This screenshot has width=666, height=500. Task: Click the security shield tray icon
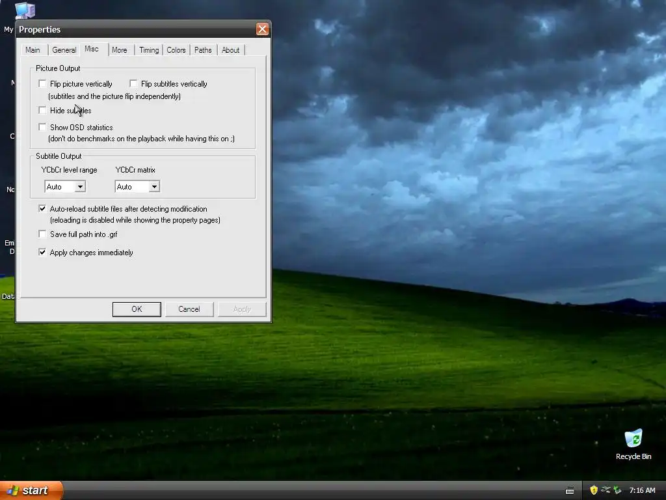click(594, 490)
